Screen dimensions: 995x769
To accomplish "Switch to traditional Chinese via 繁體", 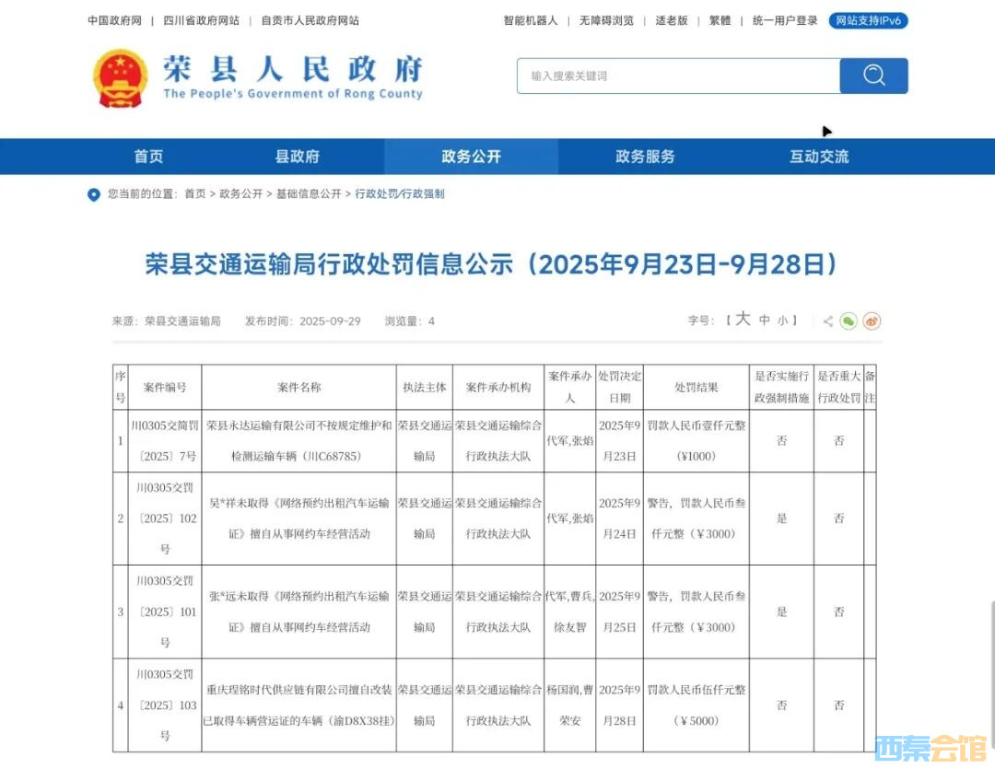I will 720,20.
